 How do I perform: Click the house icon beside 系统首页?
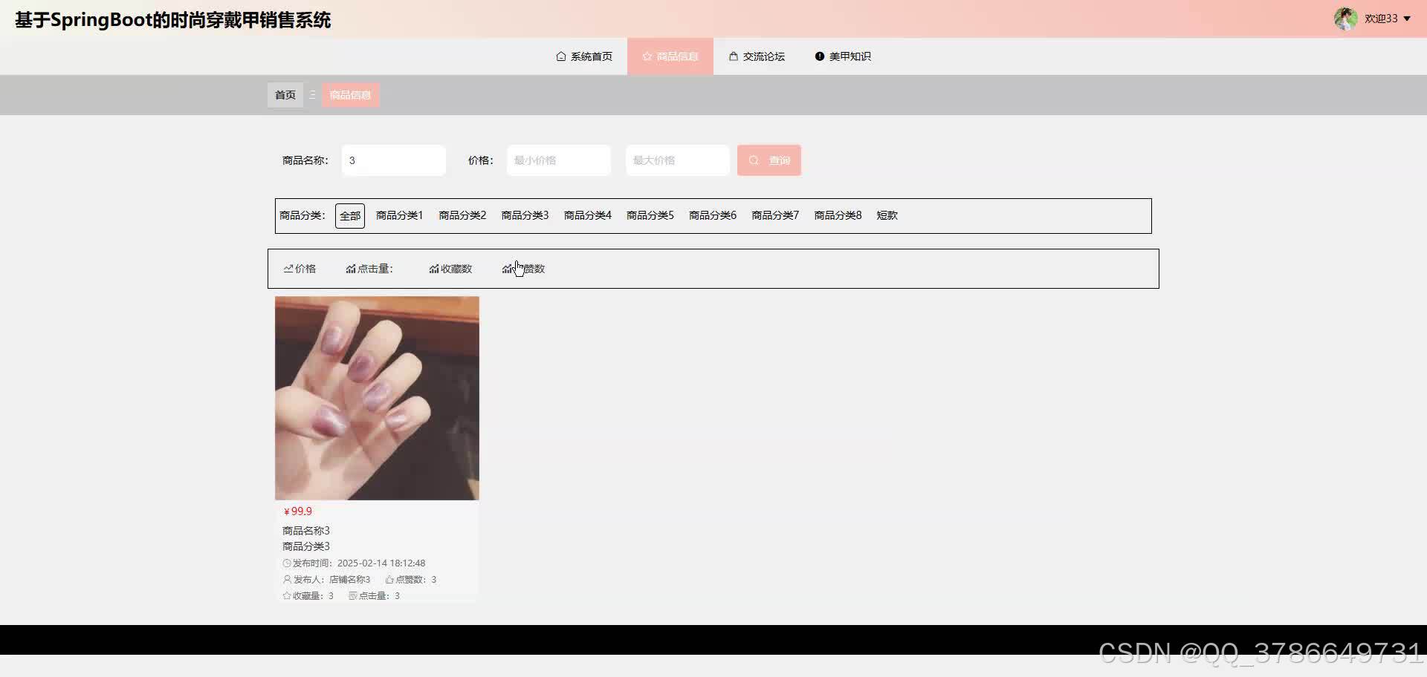pos(561,56)
